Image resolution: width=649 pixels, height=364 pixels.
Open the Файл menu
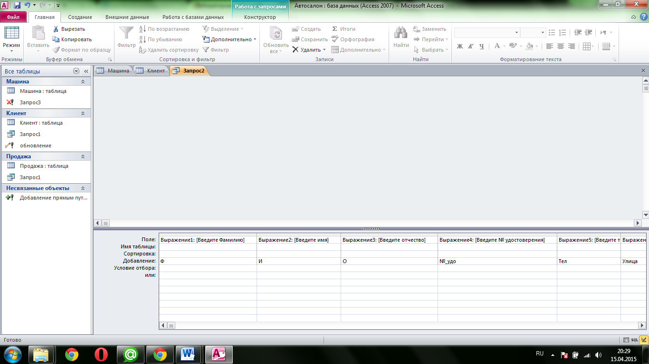coord(13,17)
